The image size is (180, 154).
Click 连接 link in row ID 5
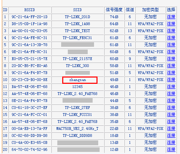point(171,45)
